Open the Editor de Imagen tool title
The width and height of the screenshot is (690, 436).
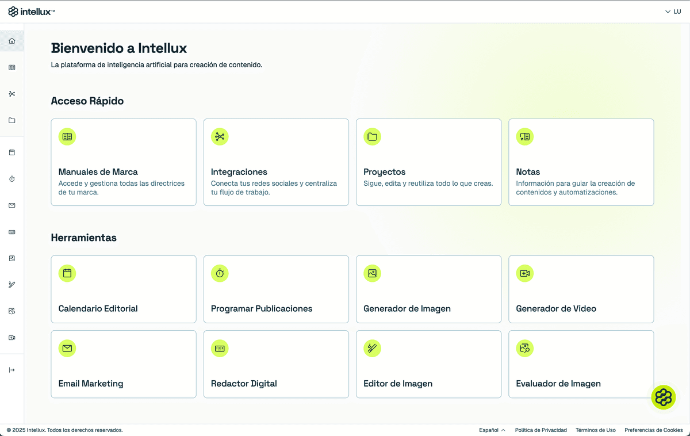[398, 383]
